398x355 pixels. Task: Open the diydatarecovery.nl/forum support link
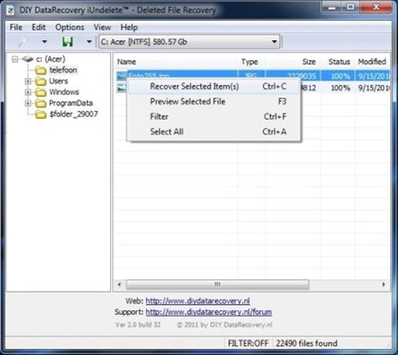point(208,312)
